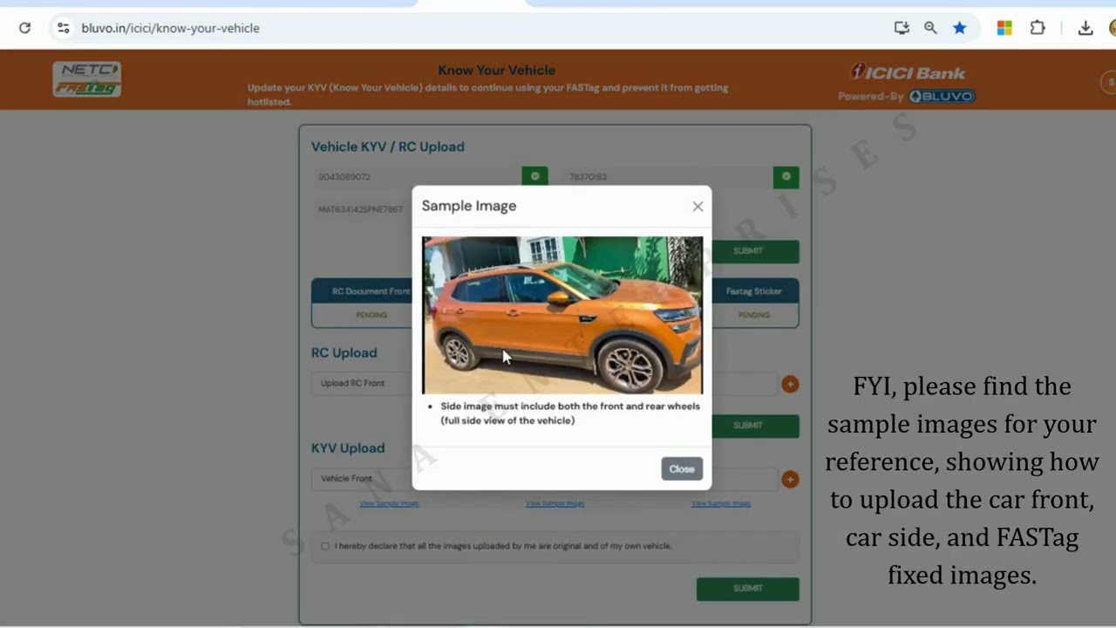Click the Close button in Sample Image dialog
Viewport: 1116px width, 628px height.
pyautogui.click(x=682, y=469)
